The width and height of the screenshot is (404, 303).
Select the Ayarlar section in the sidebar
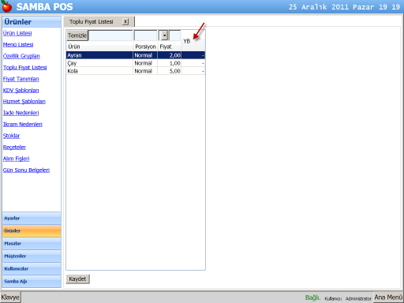tap(32, 219)
